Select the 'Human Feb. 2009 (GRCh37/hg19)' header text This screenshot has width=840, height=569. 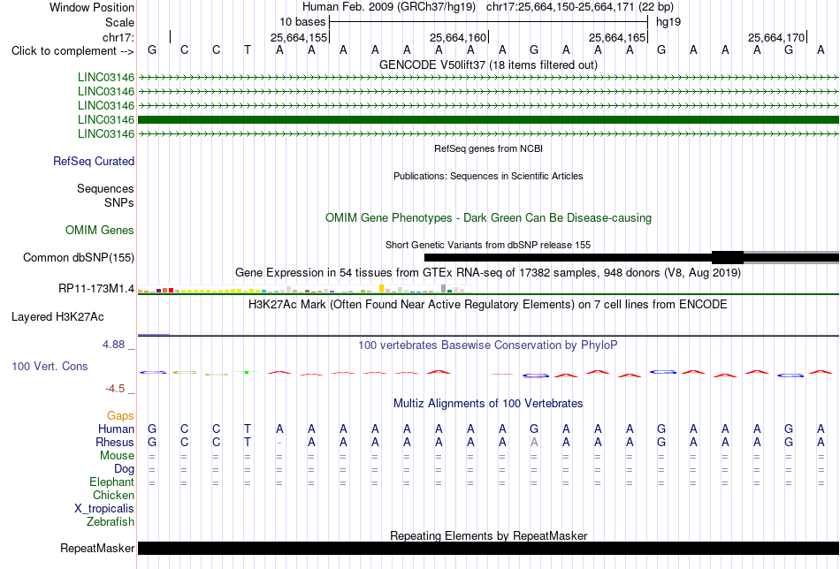(389, 7)
